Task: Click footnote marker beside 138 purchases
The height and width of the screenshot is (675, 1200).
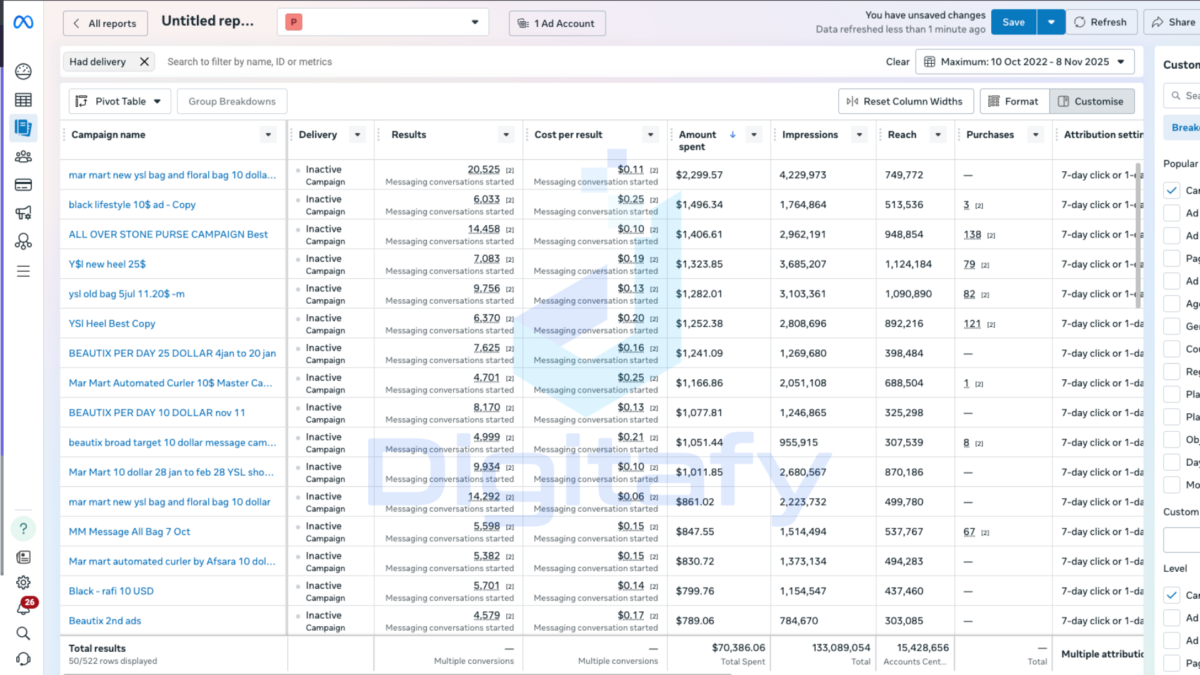Action: tap(991, 236)
